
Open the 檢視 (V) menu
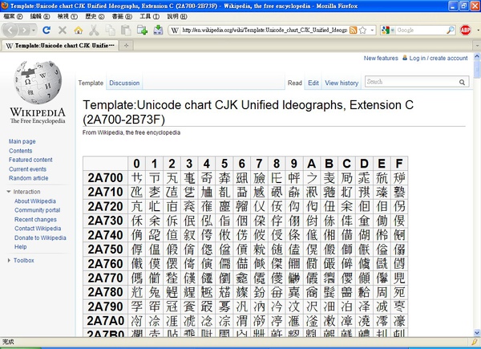(67, 17)
